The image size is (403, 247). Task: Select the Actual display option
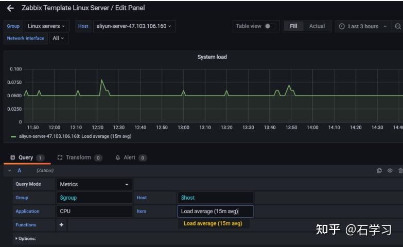point(317,26)
